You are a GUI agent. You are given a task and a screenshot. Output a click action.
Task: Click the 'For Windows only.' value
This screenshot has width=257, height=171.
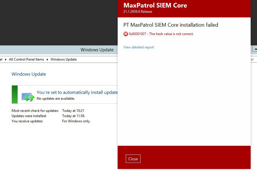tap(76, 121)
